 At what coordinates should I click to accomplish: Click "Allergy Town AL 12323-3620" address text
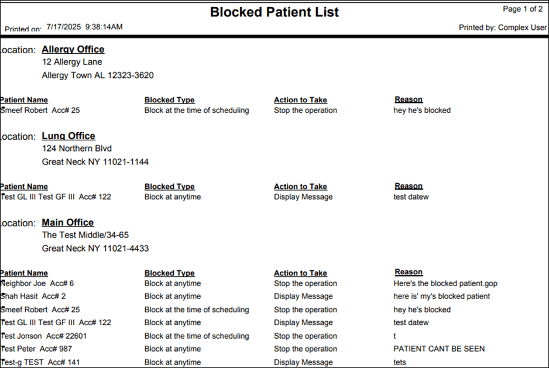point(98,75)
